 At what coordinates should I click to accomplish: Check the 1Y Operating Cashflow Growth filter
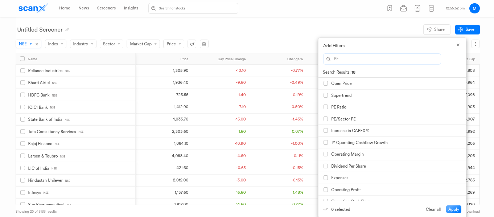click(326, 143)
